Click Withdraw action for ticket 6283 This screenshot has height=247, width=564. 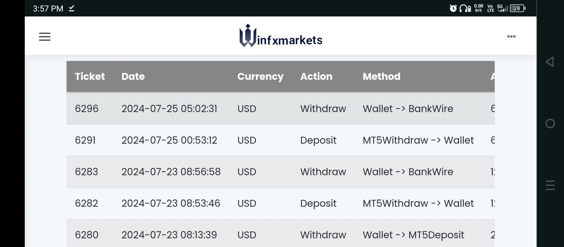[x=323, y=172]
